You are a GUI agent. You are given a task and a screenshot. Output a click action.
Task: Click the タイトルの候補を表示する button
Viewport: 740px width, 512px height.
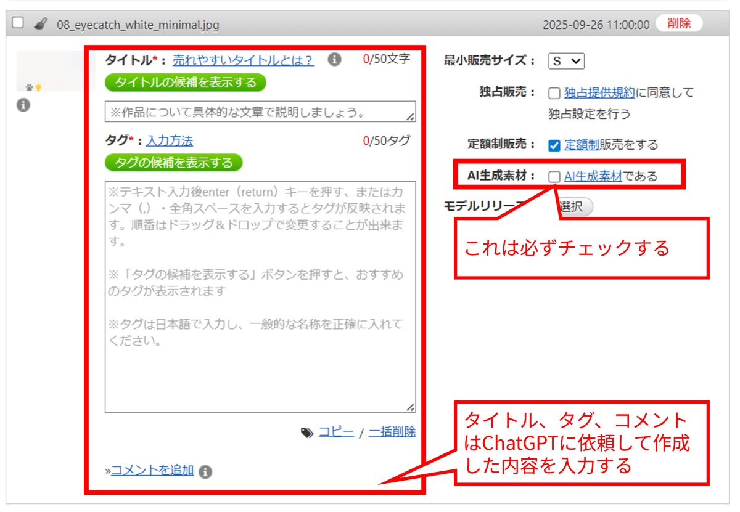pos(186,83)
